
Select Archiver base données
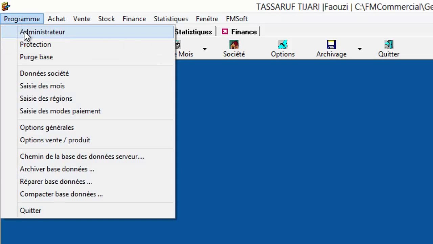coord(88,169)
